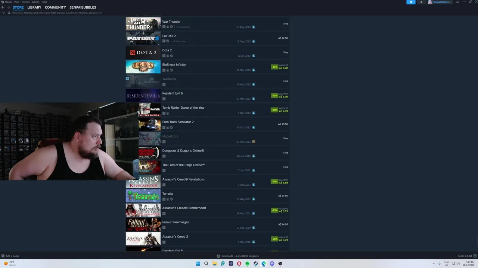Open the Friends menu
The width and height of the screenshot is (478, 268).
coord(26,2)
